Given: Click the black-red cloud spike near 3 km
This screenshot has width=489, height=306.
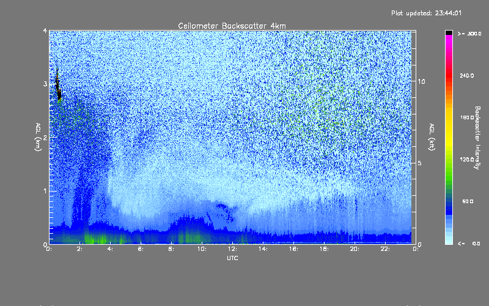Looking at the screenshot, I should point(58,86).
